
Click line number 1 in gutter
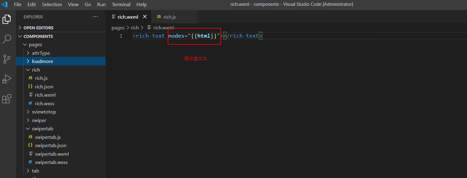(x=121, y=36)
